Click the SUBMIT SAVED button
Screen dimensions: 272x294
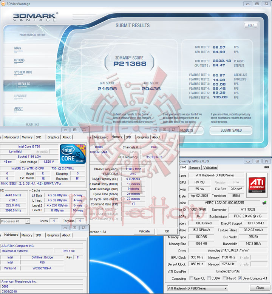[231, 130]
